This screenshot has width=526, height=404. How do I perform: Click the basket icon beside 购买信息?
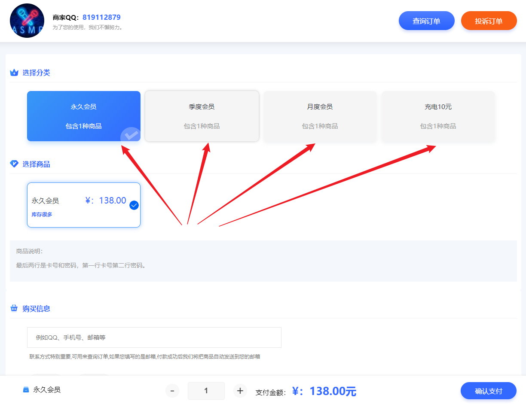point(14,308)
